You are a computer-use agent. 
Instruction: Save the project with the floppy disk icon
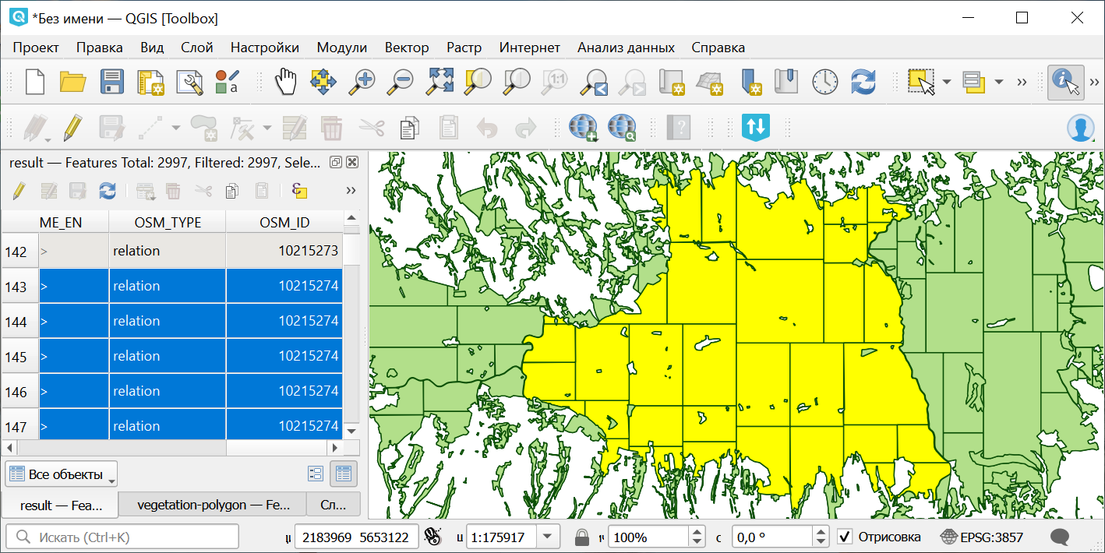click(112, 82)
